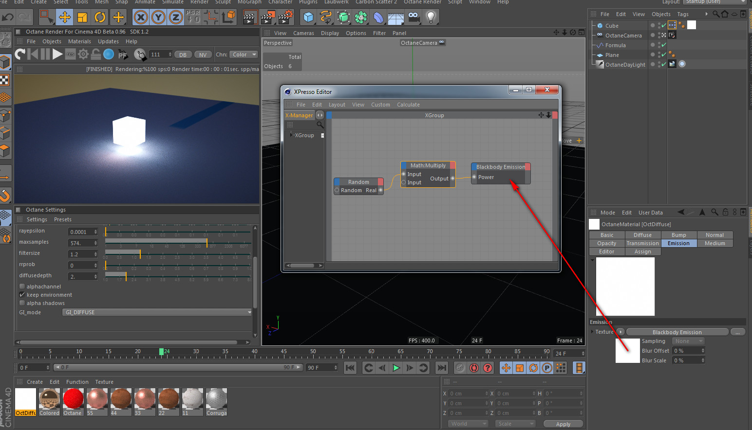Enable the alphachannel checkbox

point(22,287)
